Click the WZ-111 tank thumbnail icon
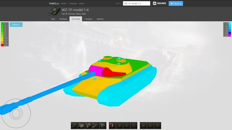Screen dimensions: 232x130 pyautogui.click(x=53, y=11)
